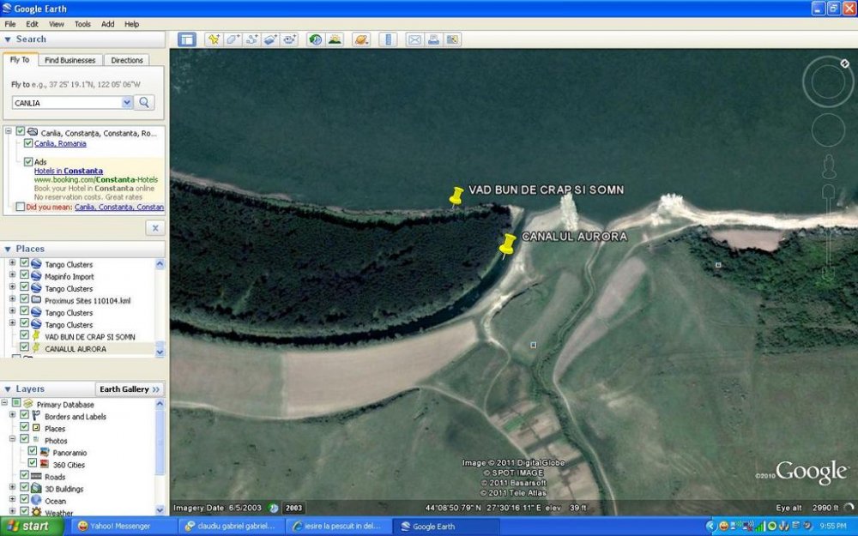Collapse the Layers panel triangle
The width and height of the screenshot is (858, 536).
point(8,389)
